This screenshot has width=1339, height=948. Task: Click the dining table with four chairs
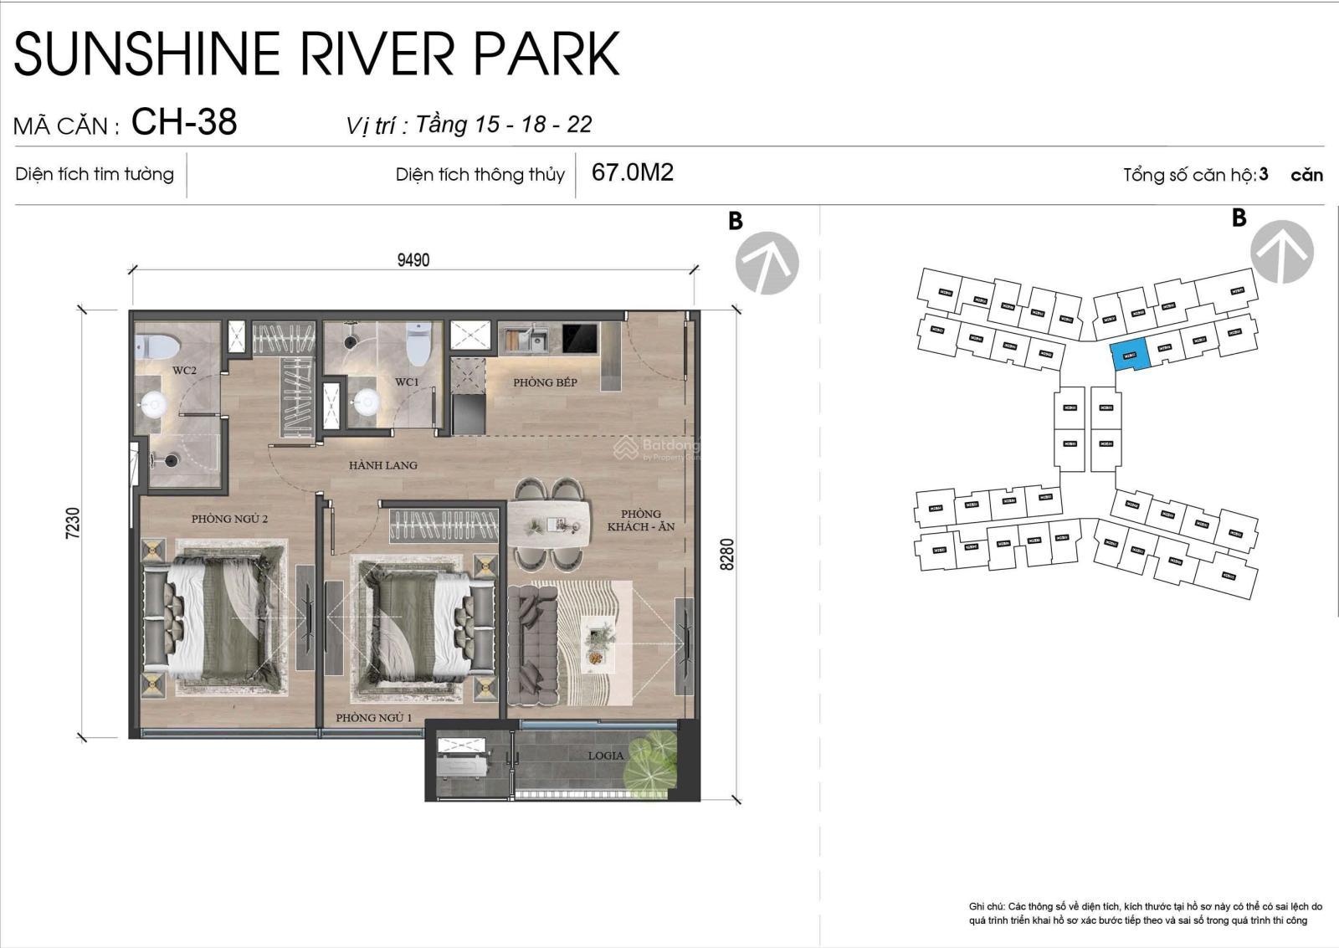click(549, 525)
